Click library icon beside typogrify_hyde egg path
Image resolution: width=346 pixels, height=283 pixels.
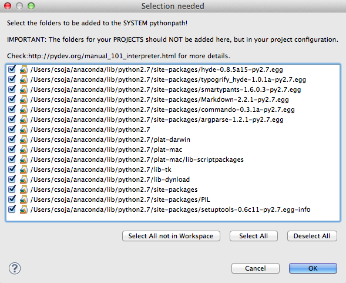coord(23,79)
